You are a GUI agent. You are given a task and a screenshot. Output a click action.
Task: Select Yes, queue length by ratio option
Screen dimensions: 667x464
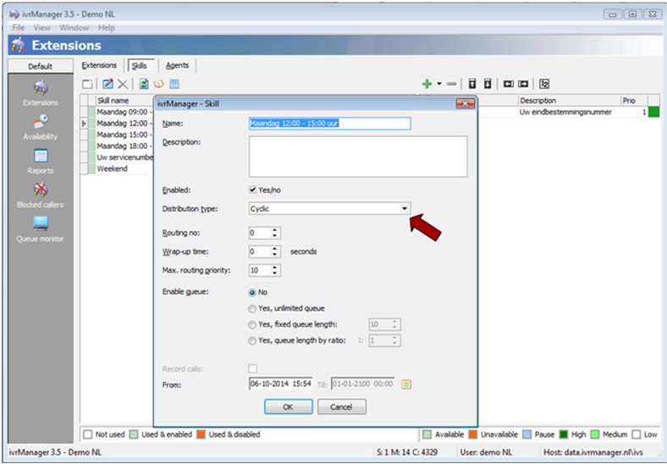(x=252, y=340)
